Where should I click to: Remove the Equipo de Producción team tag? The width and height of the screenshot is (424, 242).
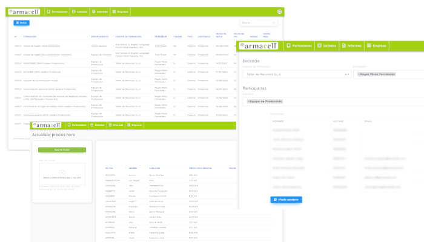tap(248, 102)
